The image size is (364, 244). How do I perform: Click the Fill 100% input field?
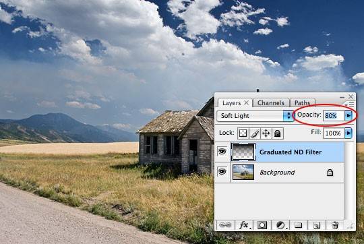(x=334, y=133)
